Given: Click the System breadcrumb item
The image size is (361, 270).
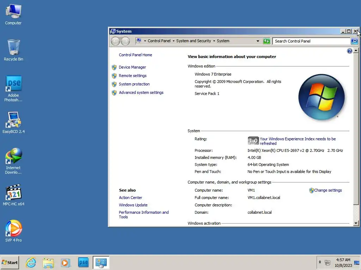Looking at the screenshot, I should pyautogui.click(x=223, y=41).
